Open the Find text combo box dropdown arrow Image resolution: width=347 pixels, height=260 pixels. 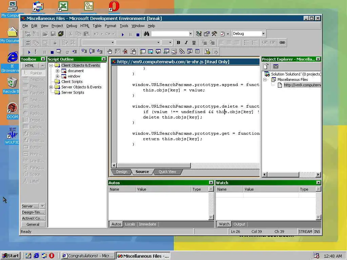click(x=190, y=34)
